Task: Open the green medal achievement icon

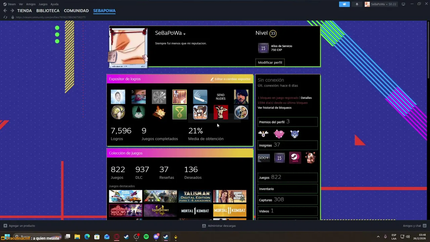Action: (x=179, y=112)
